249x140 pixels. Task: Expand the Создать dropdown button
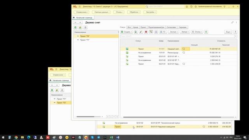126,32
